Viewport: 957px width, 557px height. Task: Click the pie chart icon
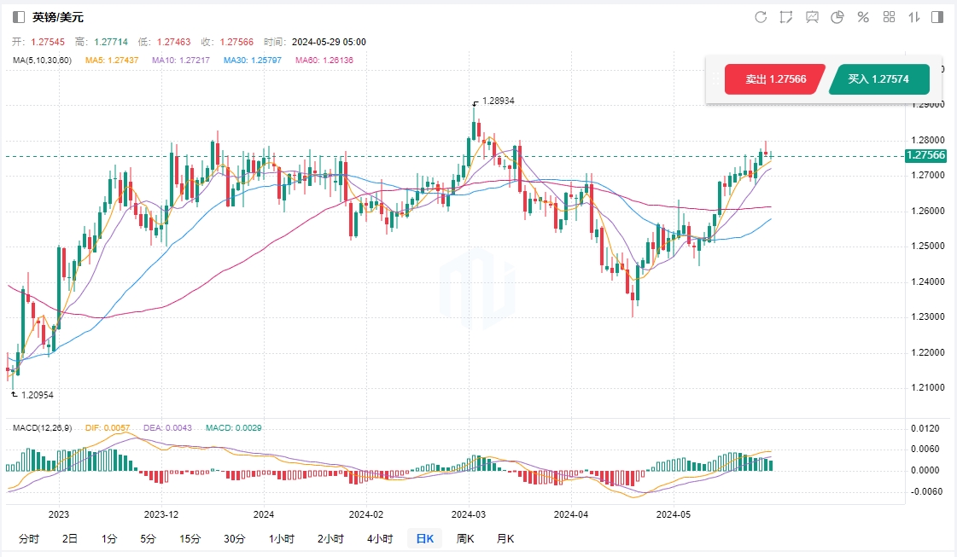[x=837, y=17]
